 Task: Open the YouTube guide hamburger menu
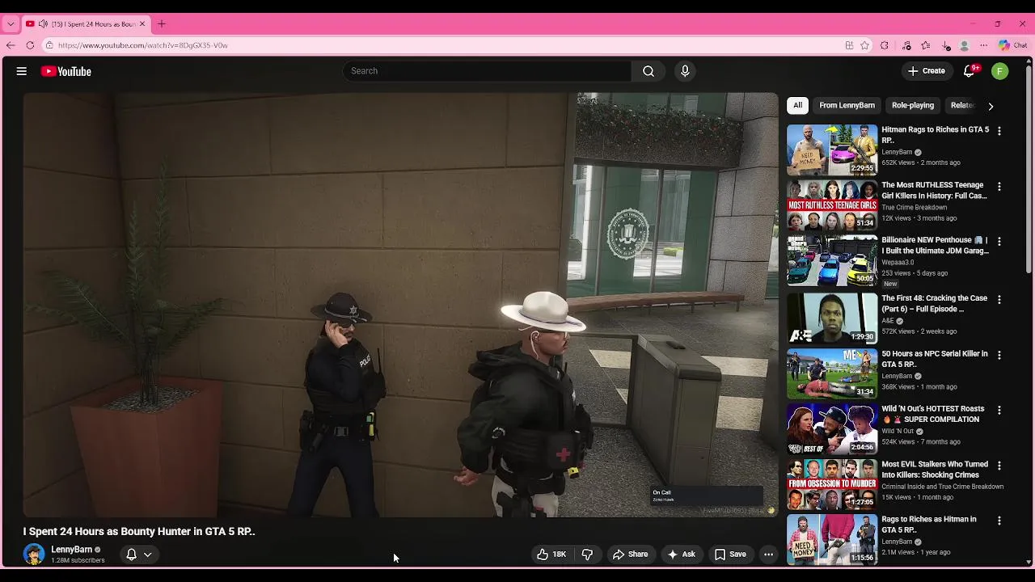coord(22,71)
